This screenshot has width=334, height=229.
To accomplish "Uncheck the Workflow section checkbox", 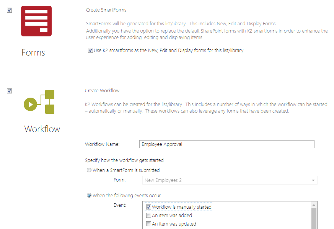I will click(x=10, y=91).
